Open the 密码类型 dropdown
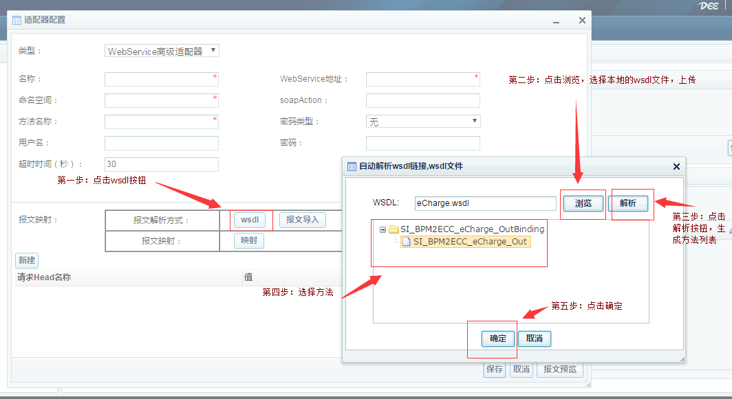Viewport: 732px width, 399px height. (423, 122)
